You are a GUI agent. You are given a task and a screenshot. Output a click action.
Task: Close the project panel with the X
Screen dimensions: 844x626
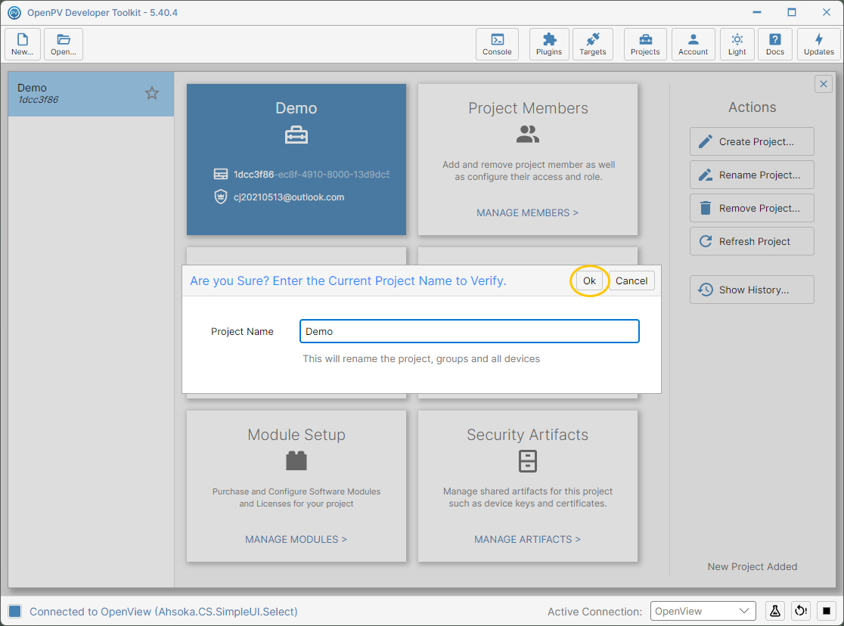click(x=824, y=84)
